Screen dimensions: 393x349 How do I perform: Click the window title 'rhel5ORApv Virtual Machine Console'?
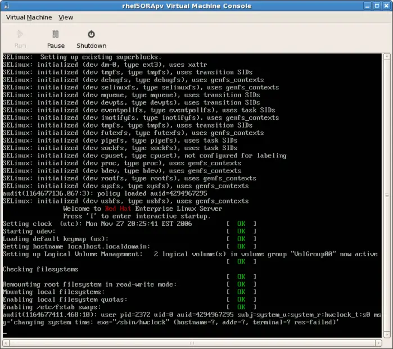[x=196, y=6]
